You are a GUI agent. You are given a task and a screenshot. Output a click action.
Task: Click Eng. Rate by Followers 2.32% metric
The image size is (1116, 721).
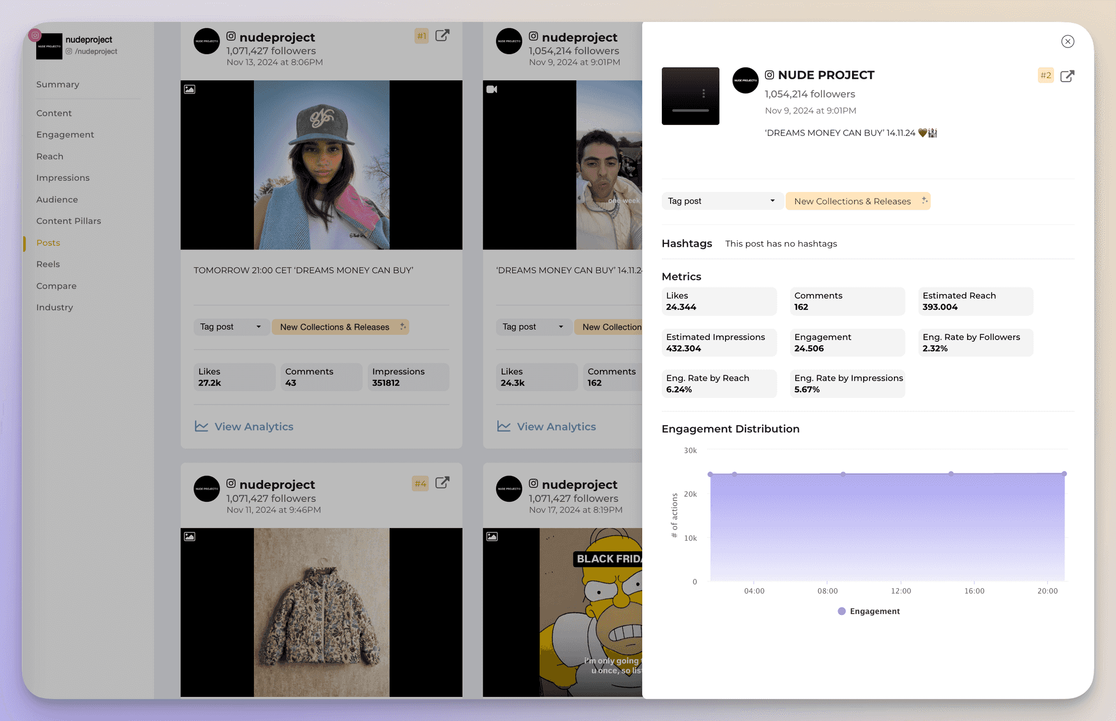click(975, 343)
